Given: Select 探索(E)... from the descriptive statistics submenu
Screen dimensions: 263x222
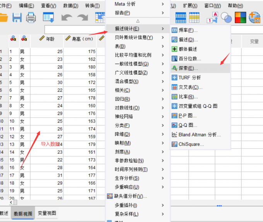Looking at the screenshot, I should 188,68.
